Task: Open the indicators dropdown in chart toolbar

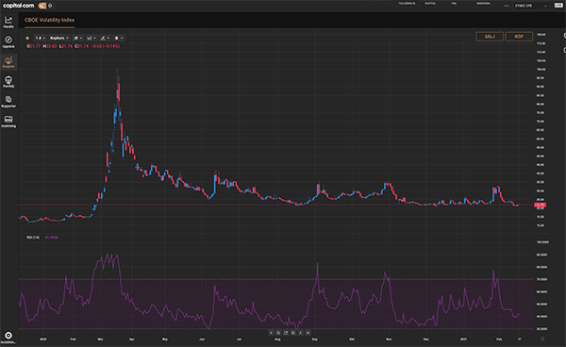Action: pyautogui.click(x=92, y=38)
